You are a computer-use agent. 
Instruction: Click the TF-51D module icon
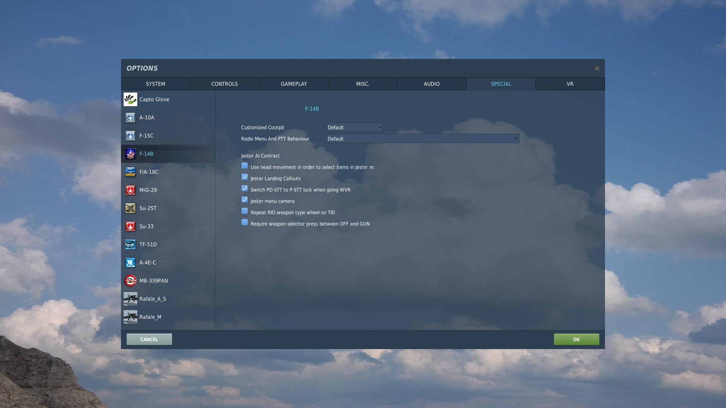(x=130, y=244)
